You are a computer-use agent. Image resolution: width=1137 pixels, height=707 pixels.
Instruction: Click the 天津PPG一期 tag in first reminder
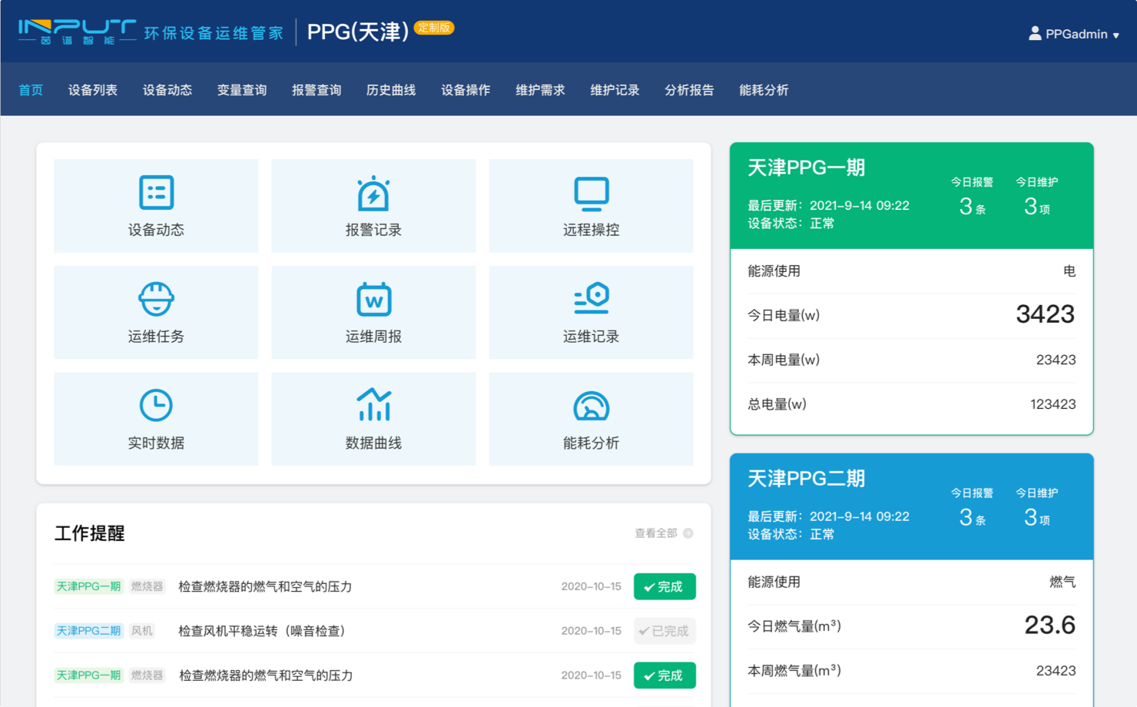point(88,586)
